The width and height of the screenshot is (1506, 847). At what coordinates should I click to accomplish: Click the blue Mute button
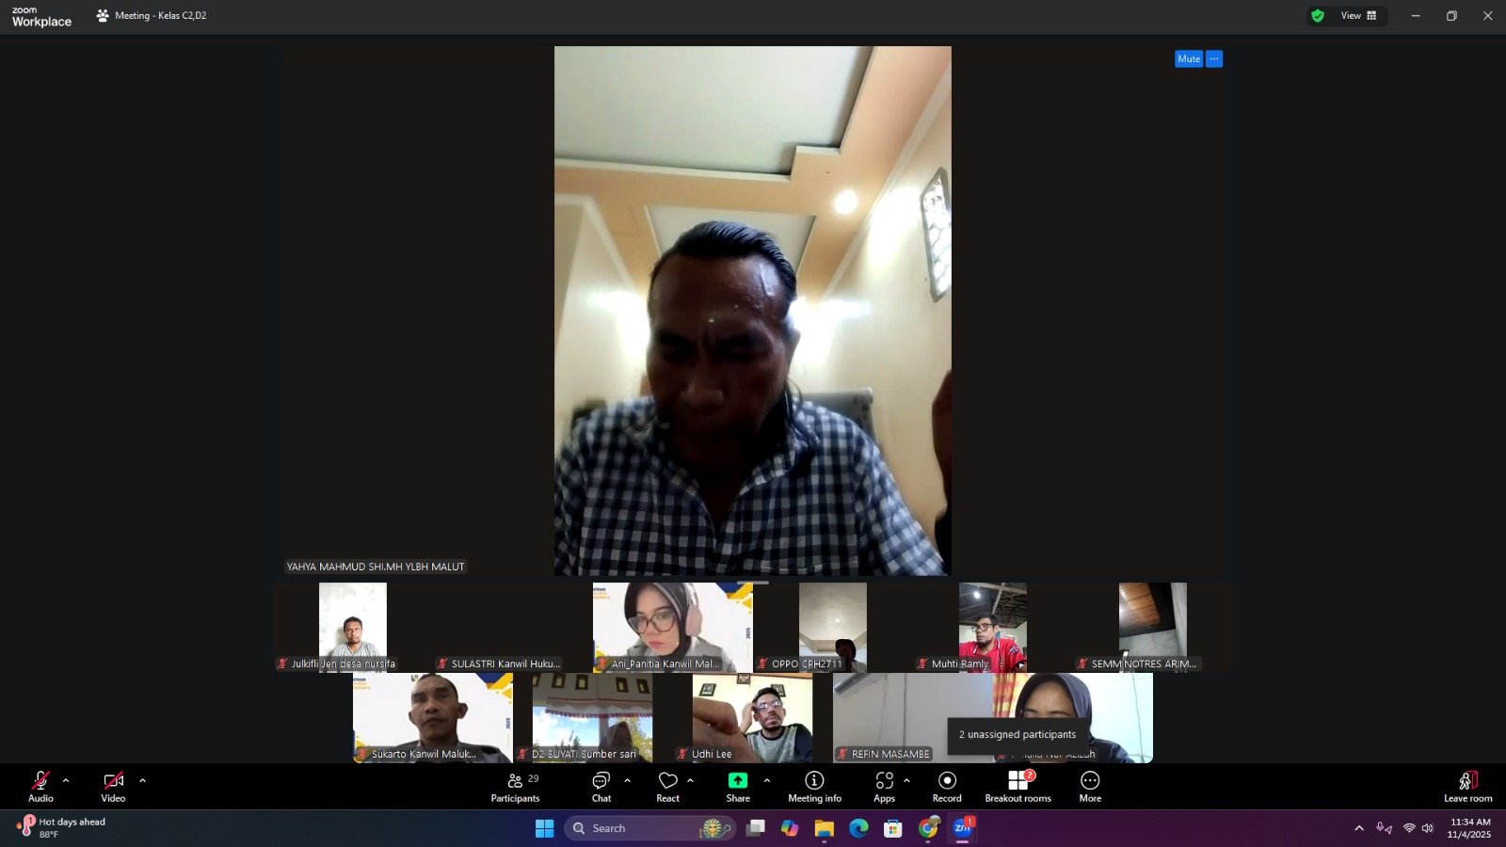(1188, 58)
